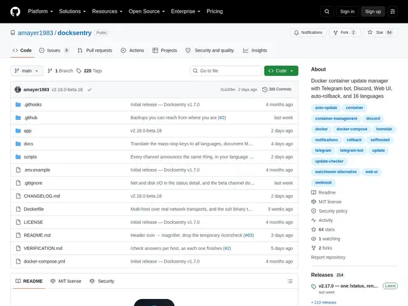Click the v2.17.0 release tag icon
The image size is (408, 306).
pyautogui.click(x=314, y=286)
